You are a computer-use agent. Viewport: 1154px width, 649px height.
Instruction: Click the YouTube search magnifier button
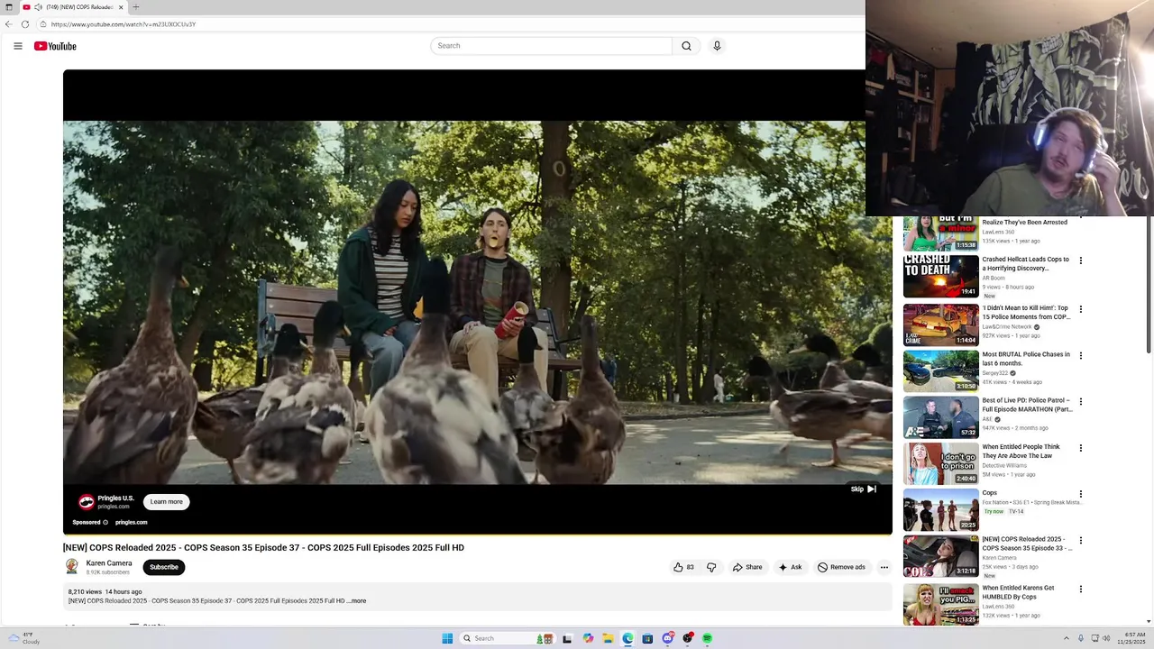[686, 46]
